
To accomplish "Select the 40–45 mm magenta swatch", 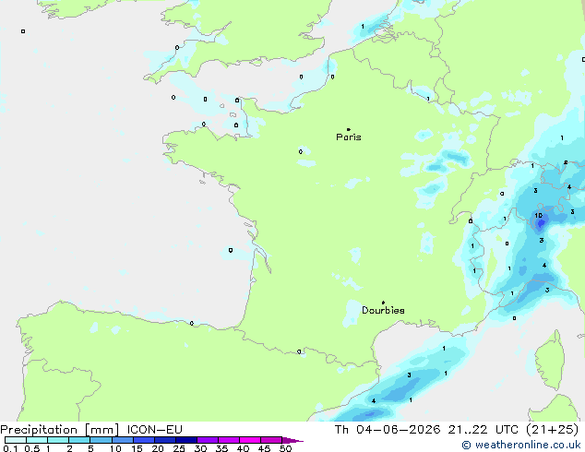I will [250, 440].
